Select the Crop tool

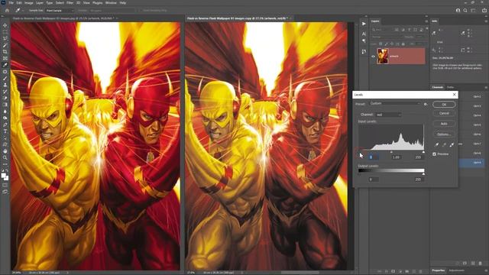pos(5,51)
